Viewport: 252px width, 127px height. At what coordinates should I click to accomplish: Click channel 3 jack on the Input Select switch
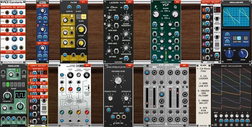coord(35,87)
